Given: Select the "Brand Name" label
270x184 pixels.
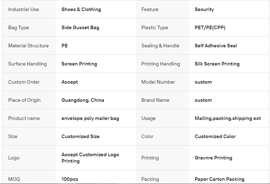Looking at the screenshot, I should [155, 100].
